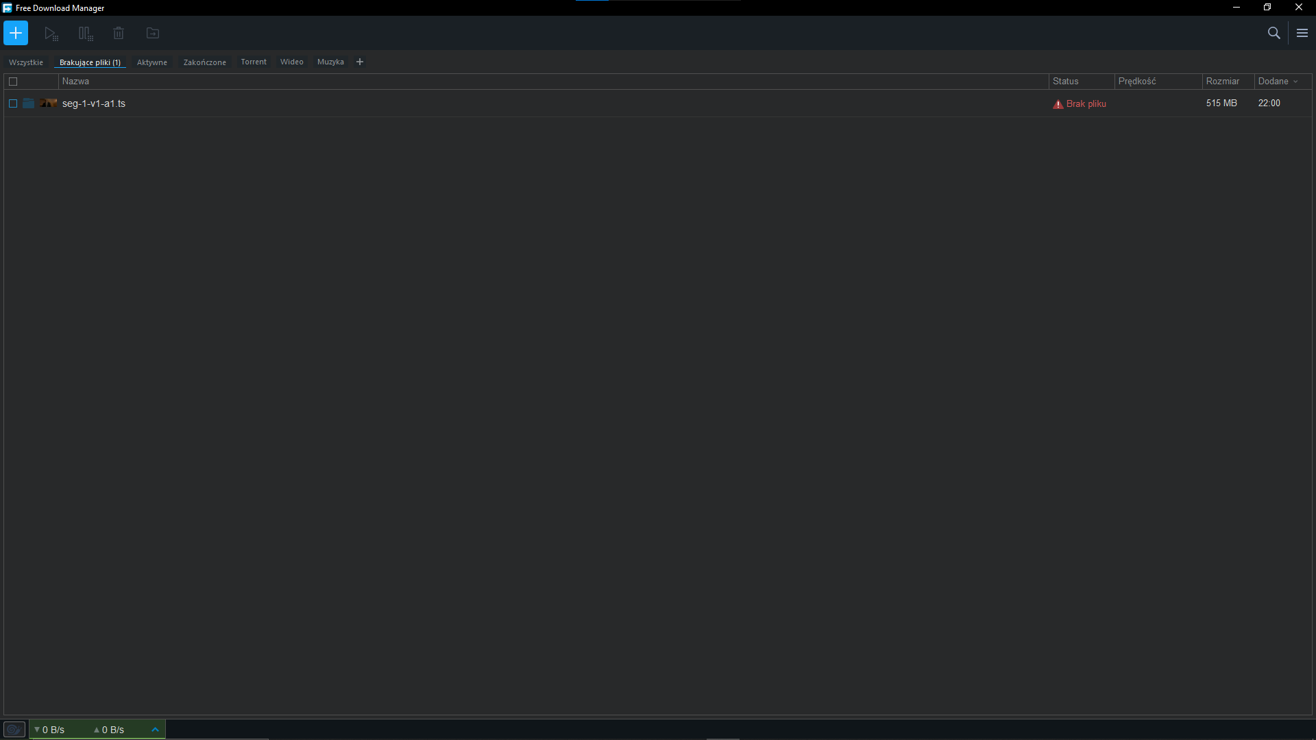Image resolution: width=1316 pixels, height=740 pixels.
Task: Click the red warning icon next to Brak pliku
Action: [x=1058, y=104]
